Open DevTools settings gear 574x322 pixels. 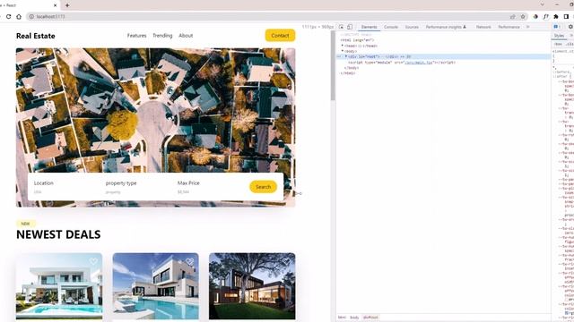pos(570,27)
